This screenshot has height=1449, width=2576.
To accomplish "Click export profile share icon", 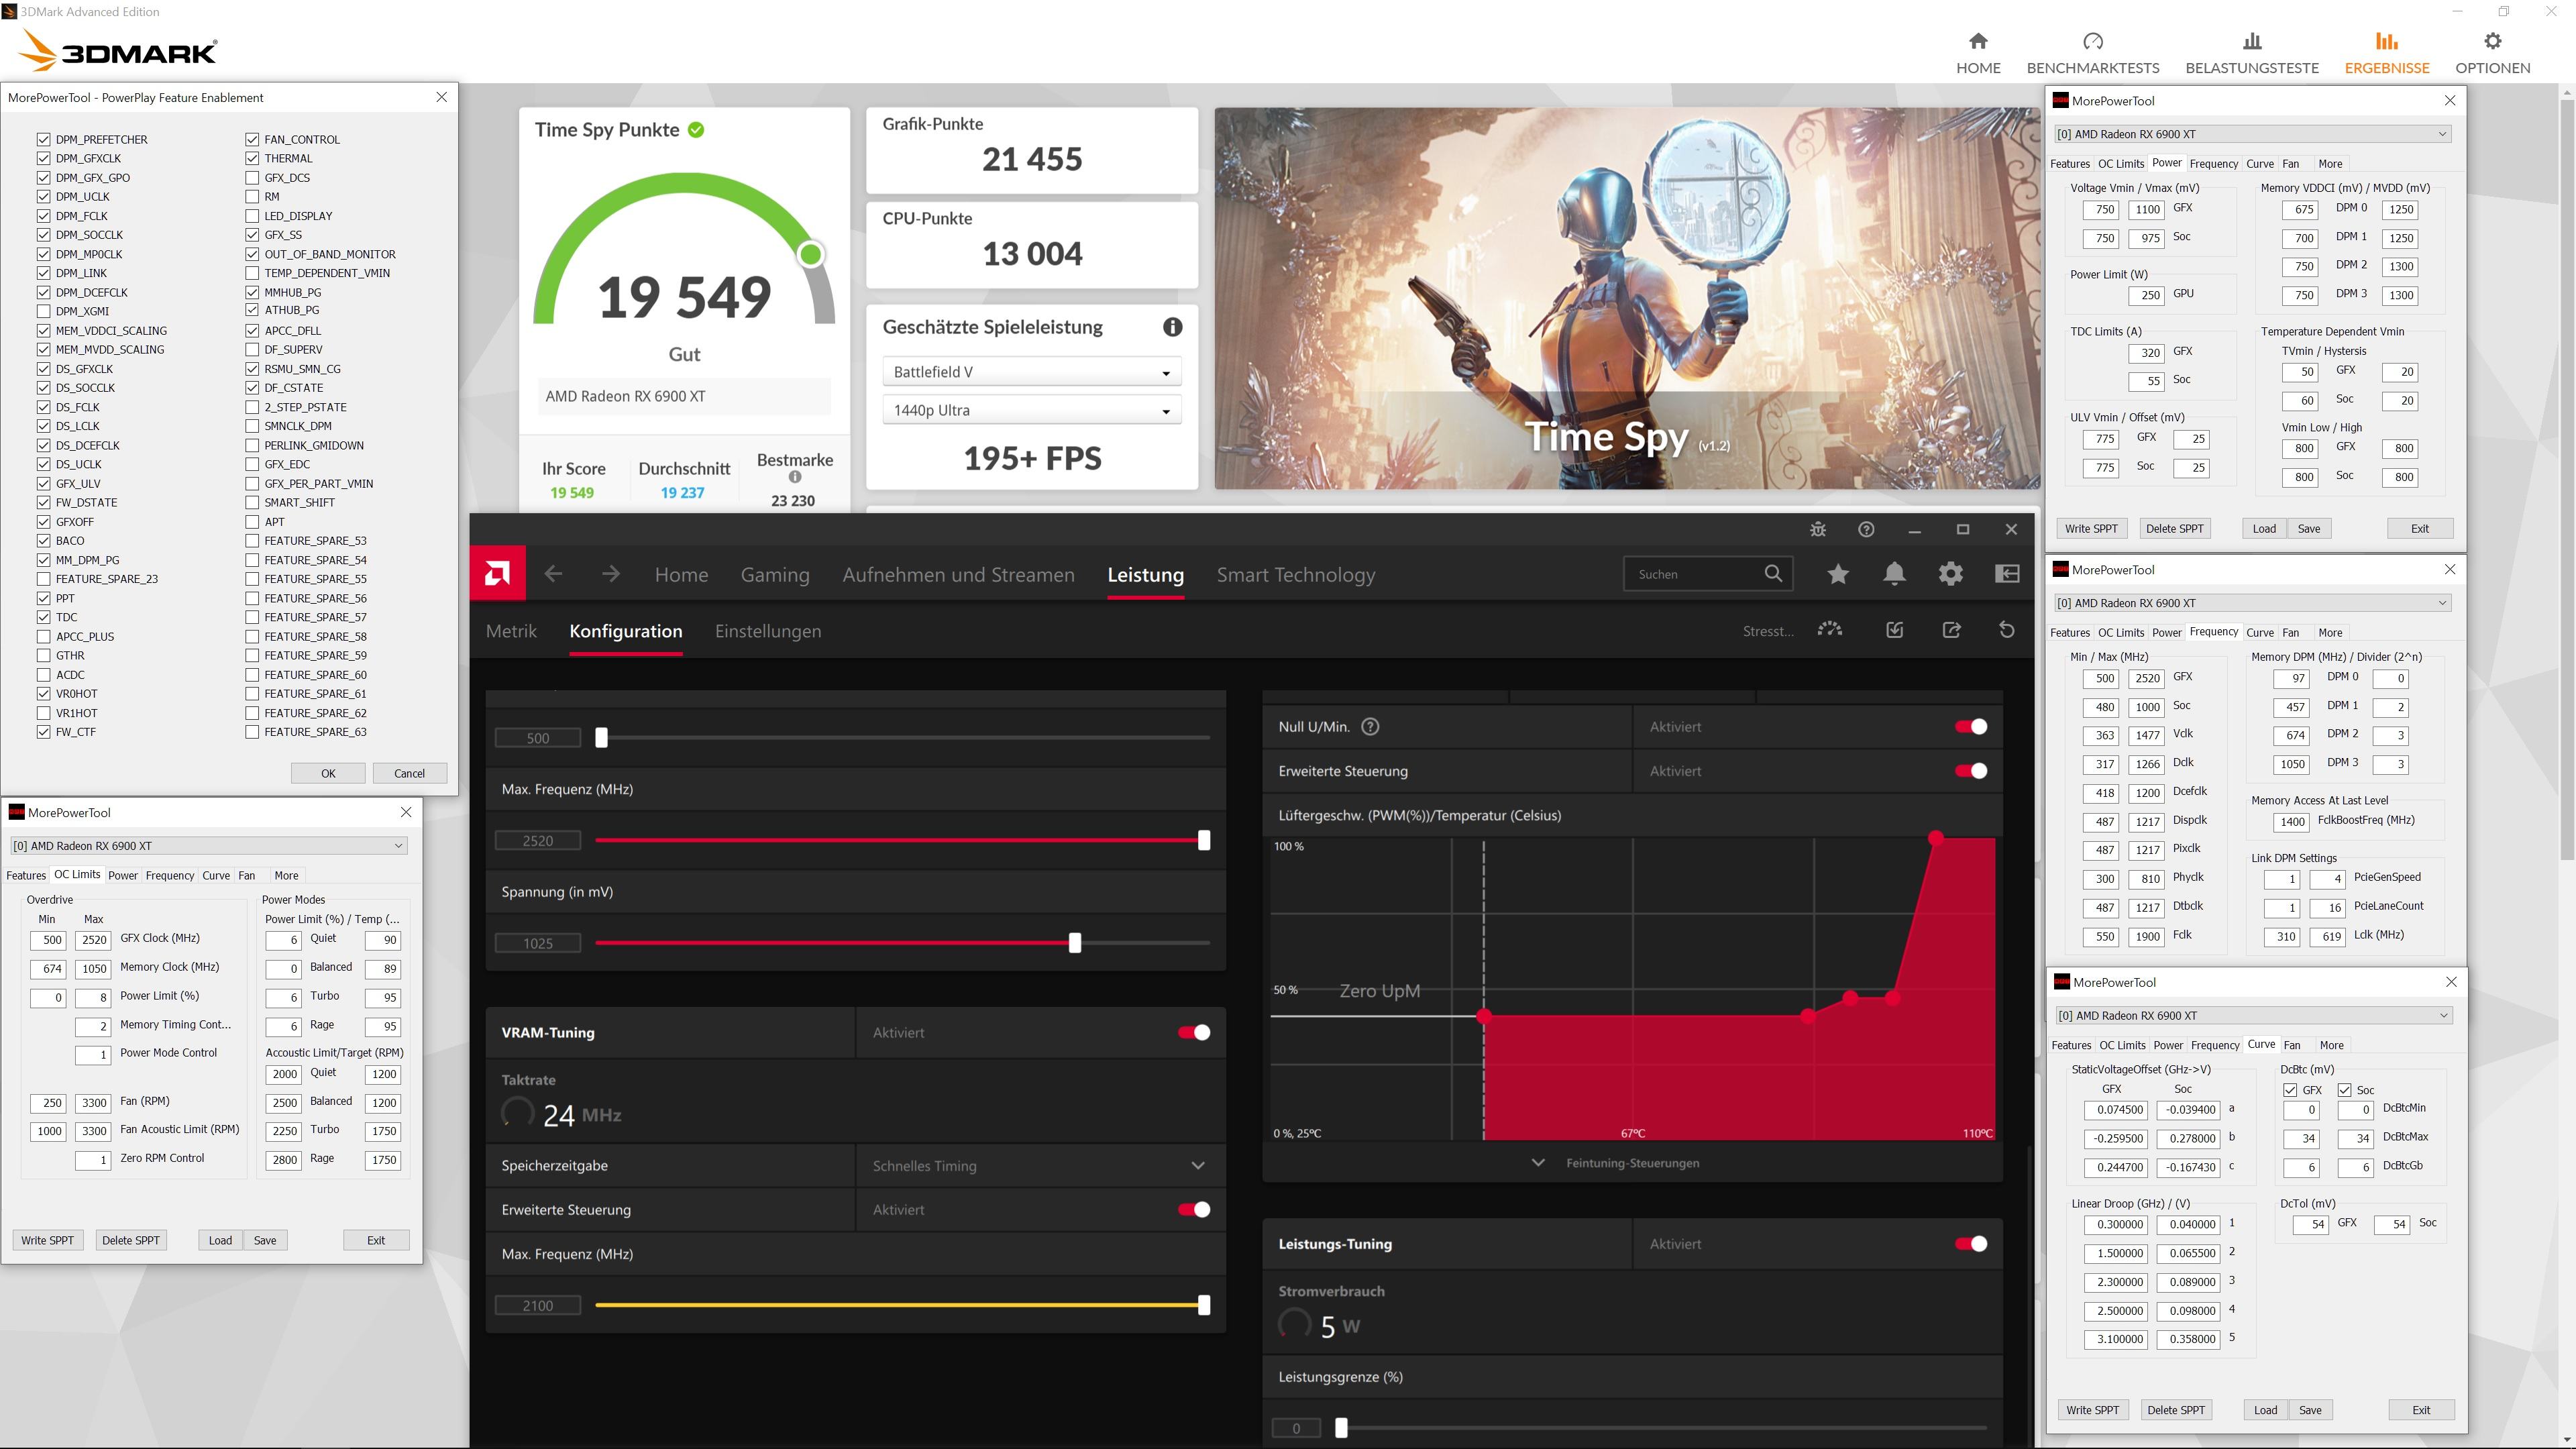I will point(1951,630).
